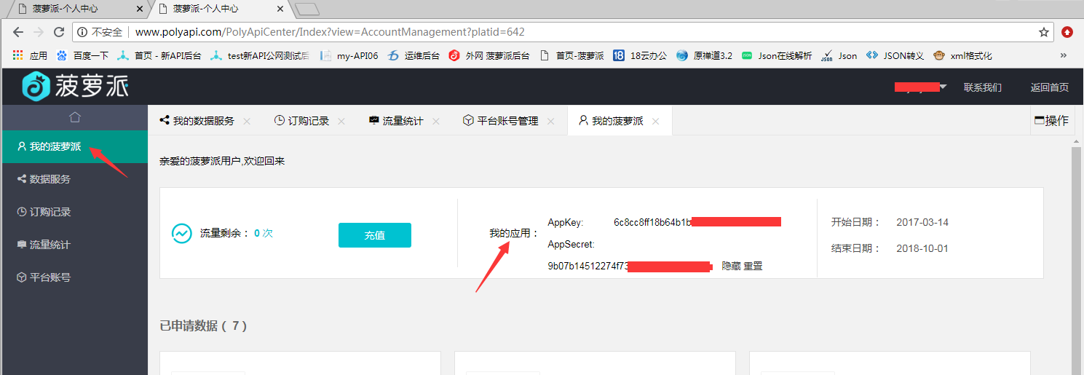
Task: Go to 平台账号 in the sidebar
Action: pyautogui.click(x=50, y=277)
